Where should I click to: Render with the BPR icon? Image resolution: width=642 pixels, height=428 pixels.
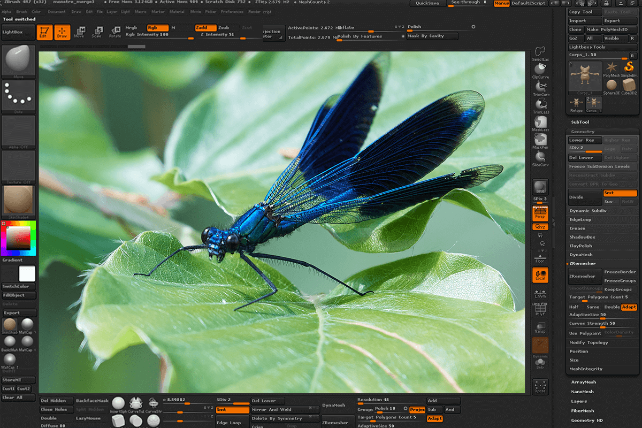pyautogui.click(x=540, y=186)
